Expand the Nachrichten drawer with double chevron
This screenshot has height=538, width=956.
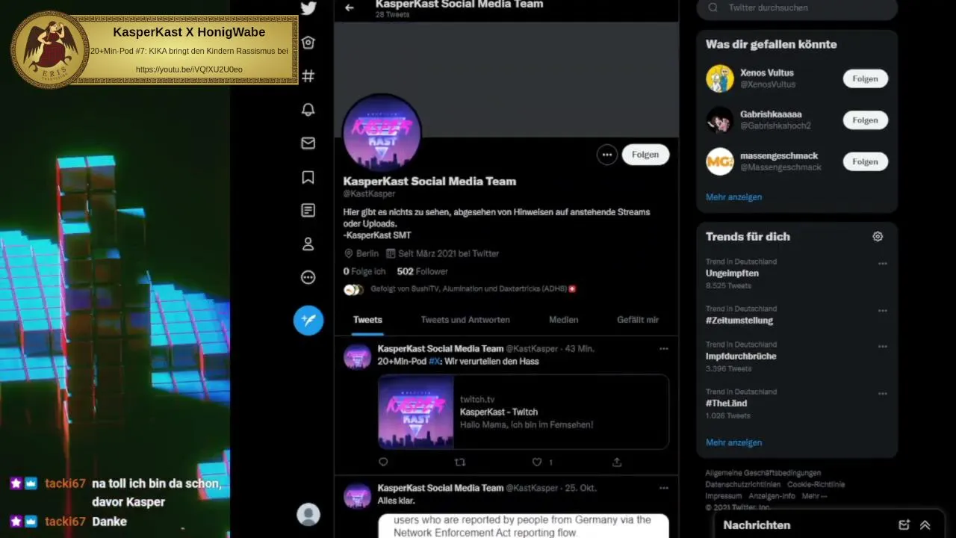(925, 525)
